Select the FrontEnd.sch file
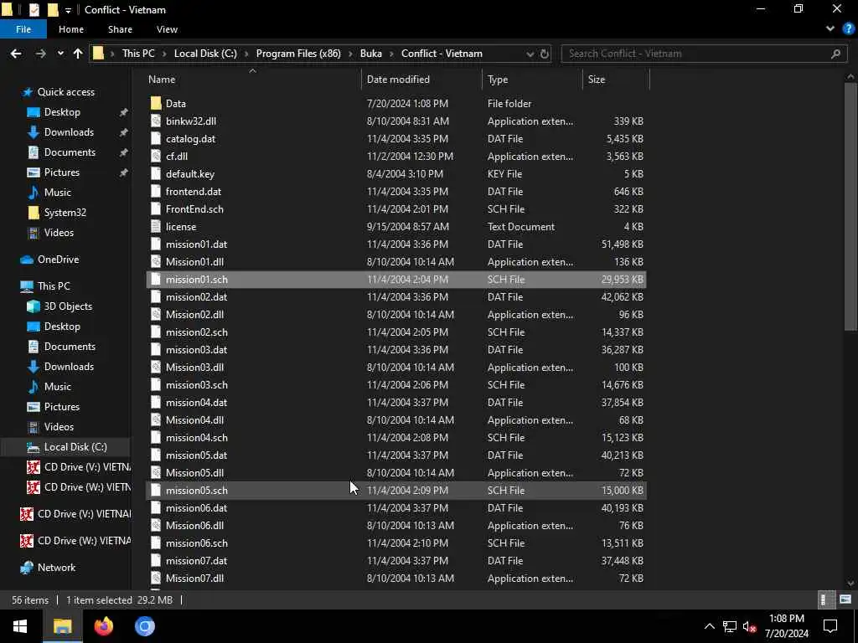The height and width of the screenshot is (643, 858). [396, 208]
